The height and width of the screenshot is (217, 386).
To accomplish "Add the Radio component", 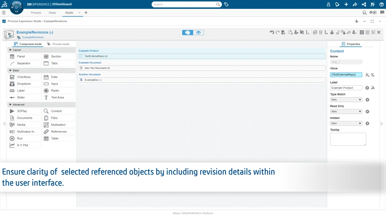I will pyautogui.click(x=59, y=90).
